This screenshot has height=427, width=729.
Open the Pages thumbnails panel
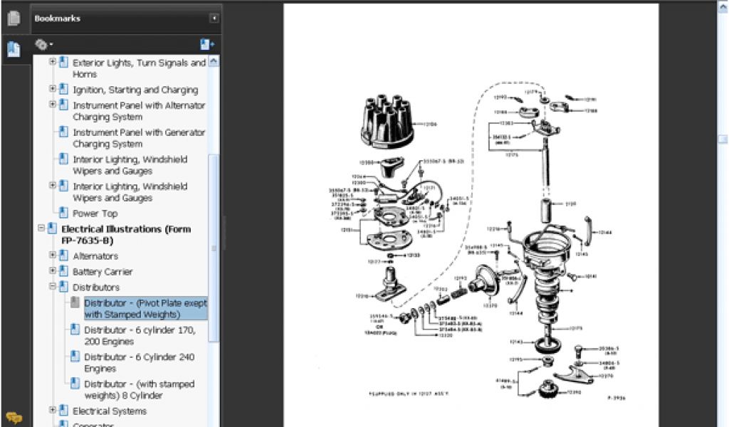14,19
